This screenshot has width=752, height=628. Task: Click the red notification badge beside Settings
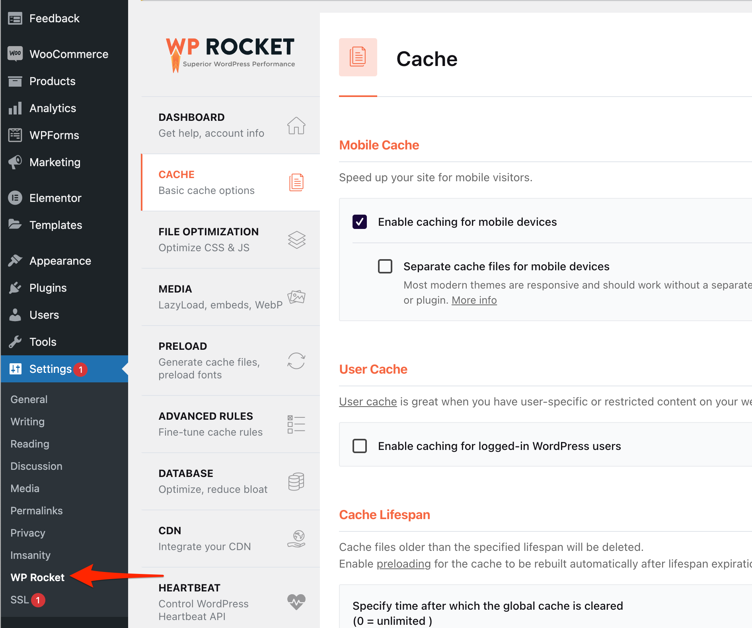point(80,369)
